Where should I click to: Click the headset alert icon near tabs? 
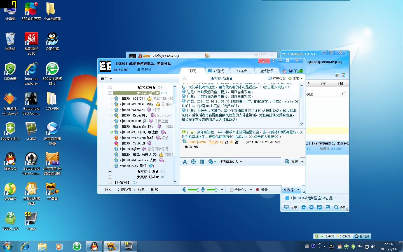284,71
